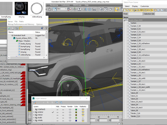167x125 pixels.
Task: Open the View reference coordinate dropdown
Action: point(62,9)
